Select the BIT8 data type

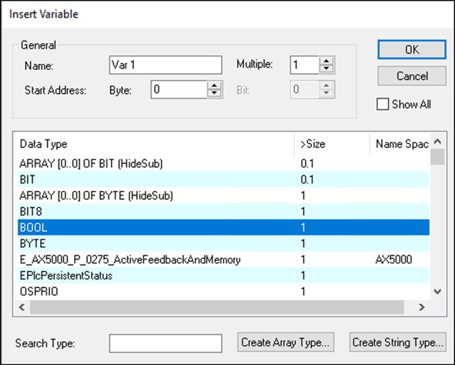click(x=223, y=212)
